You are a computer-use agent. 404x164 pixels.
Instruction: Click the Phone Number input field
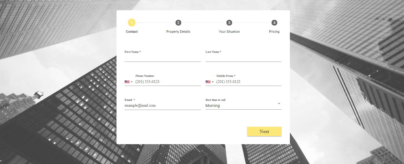[x=168, y=82]
